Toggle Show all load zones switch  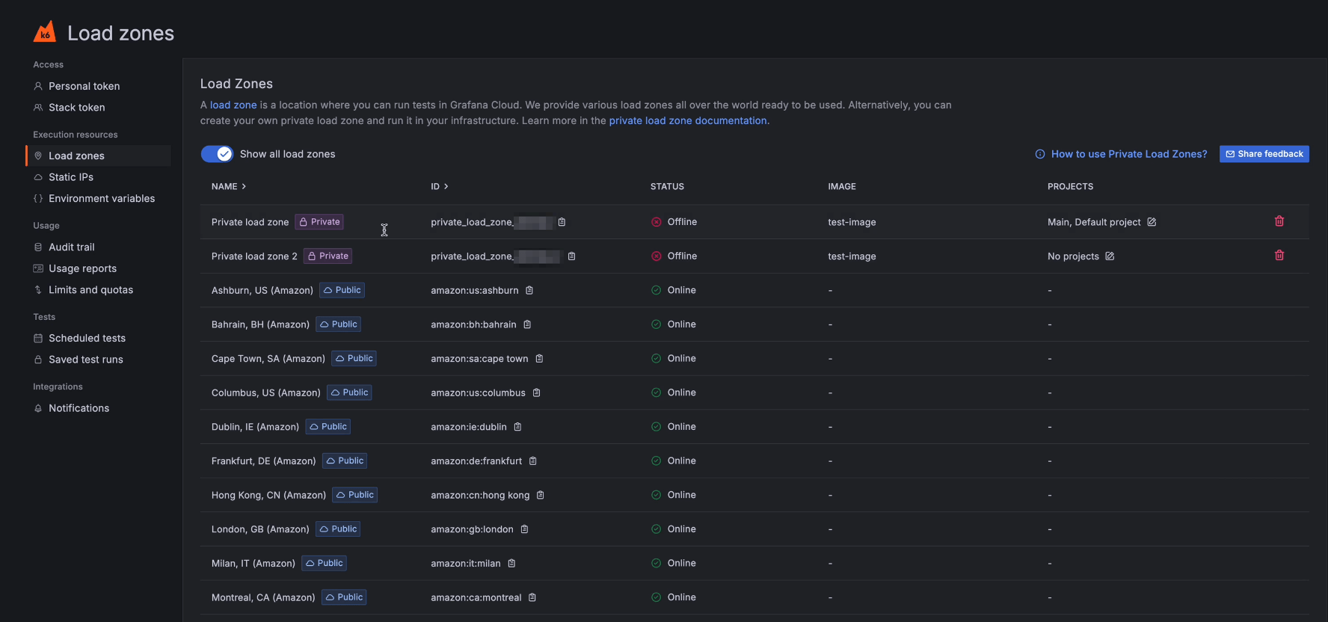(x=217, y=154)
